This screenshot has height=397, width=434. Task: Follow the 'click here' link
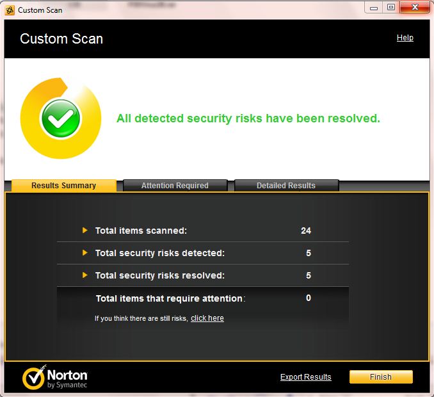tap(207, 318)
